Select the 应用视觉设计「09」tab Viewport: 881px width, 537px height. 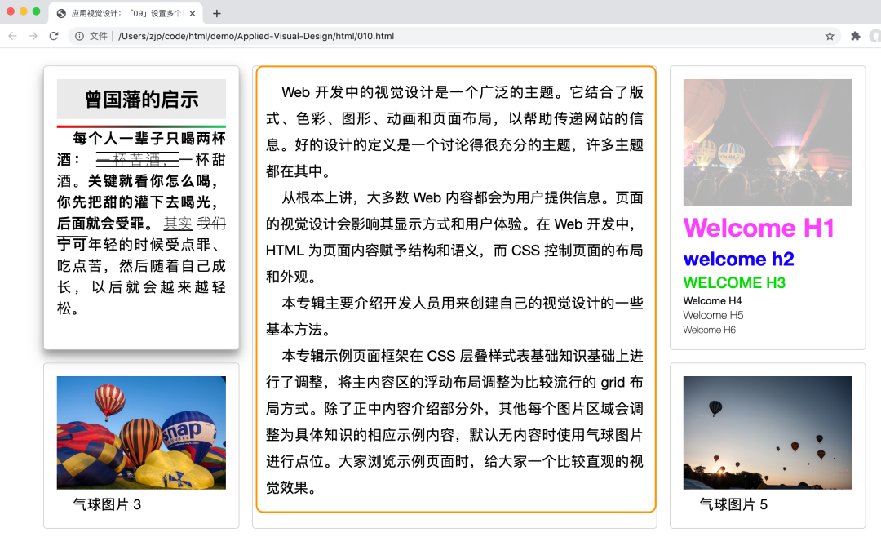[x=126, y=14]
